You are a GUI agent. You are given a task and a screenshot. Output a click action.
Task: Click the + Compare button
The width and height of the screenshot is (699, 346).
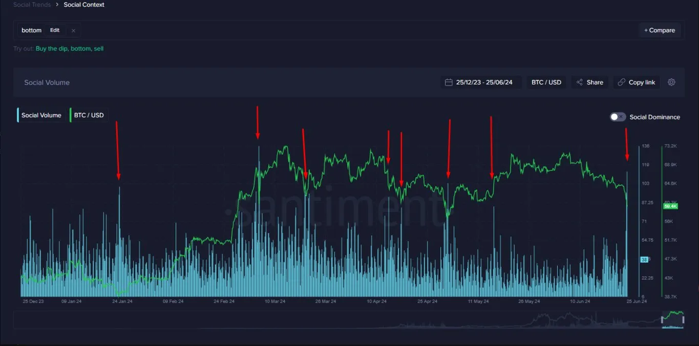[660, 30]
